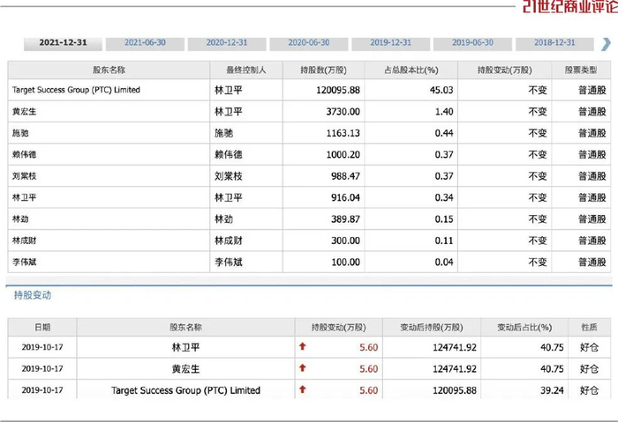This screenshot has width=618, height=422.
Task: Click shareholder name 李伟斌 in first column
Action: click(24, 262)
